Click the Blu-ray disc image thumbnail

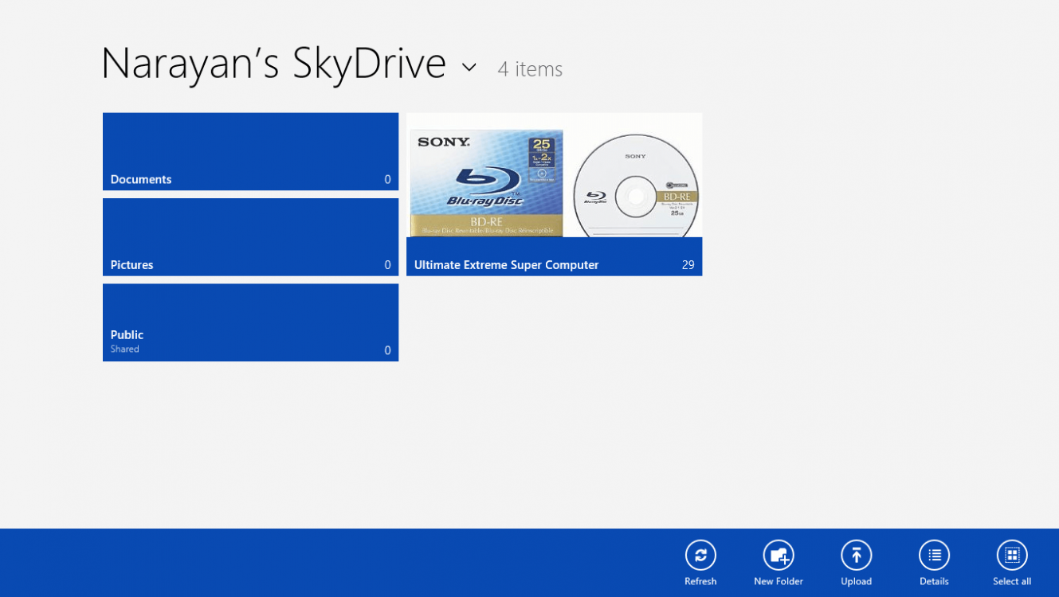[x=636, y=185]
